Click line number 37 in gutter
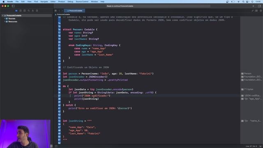 click(x=59, y=96)
